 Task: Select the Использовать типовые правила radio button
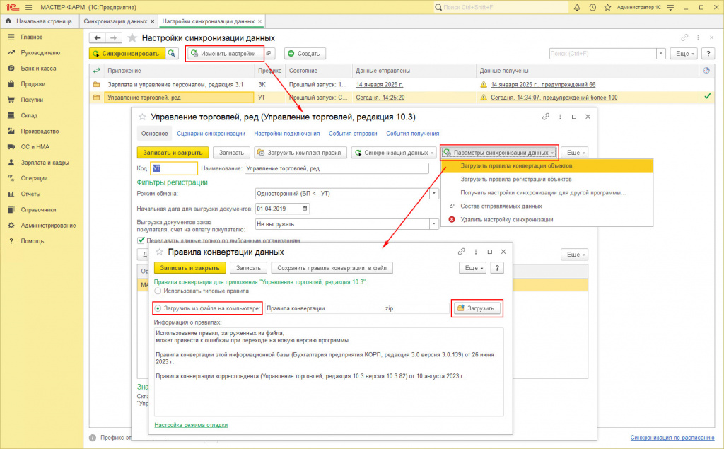(x=158, y=291)
